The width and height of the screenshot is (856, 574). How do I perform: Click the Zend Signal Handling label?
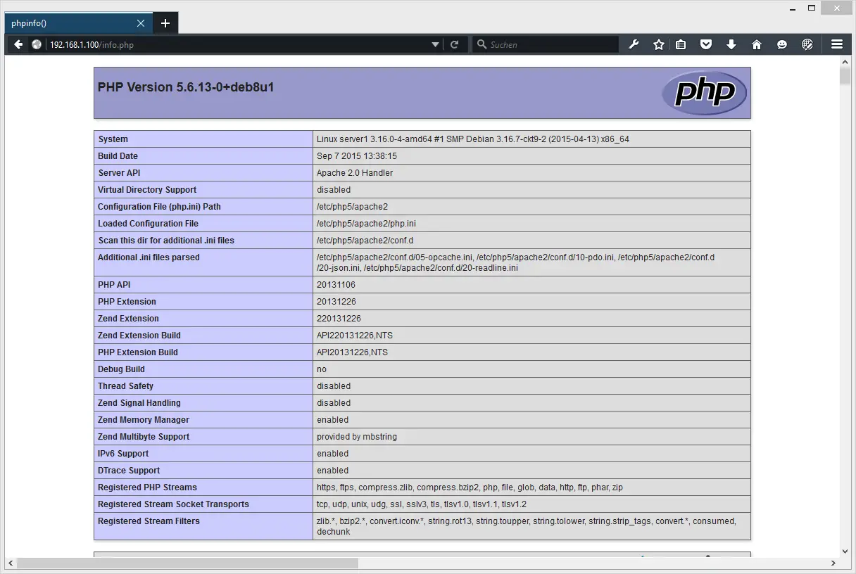pyautogui.click(x=139, y=403)
